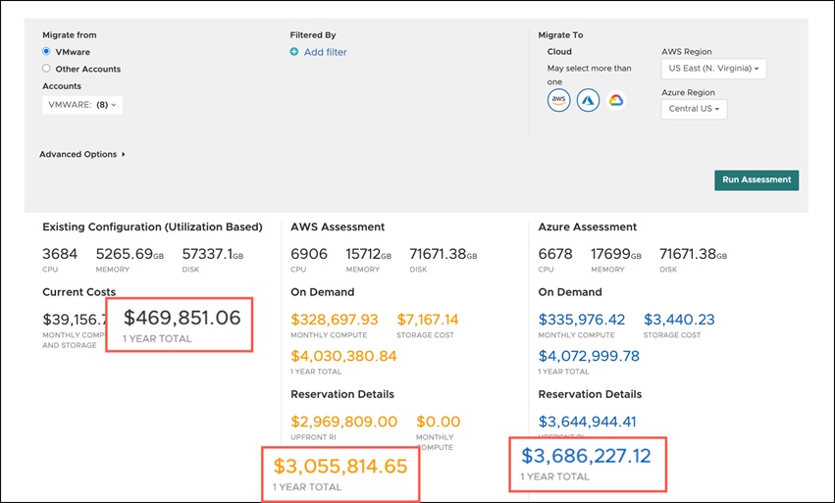Open the AWS Region US East dropdown
Screen dimensions: 835x503
(x=713, y=69)
